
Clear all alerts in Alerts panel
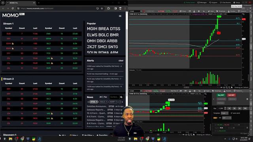pos(121,61)
